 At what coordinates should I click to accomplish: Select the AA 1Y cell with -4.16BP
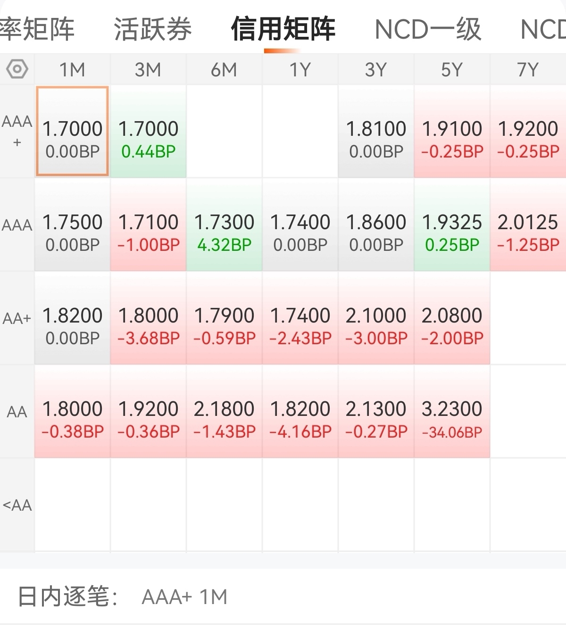(x=300, y=412)
